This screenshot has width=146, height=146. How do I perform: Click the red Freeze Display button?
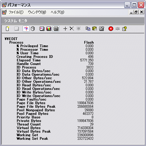[111, 29]
